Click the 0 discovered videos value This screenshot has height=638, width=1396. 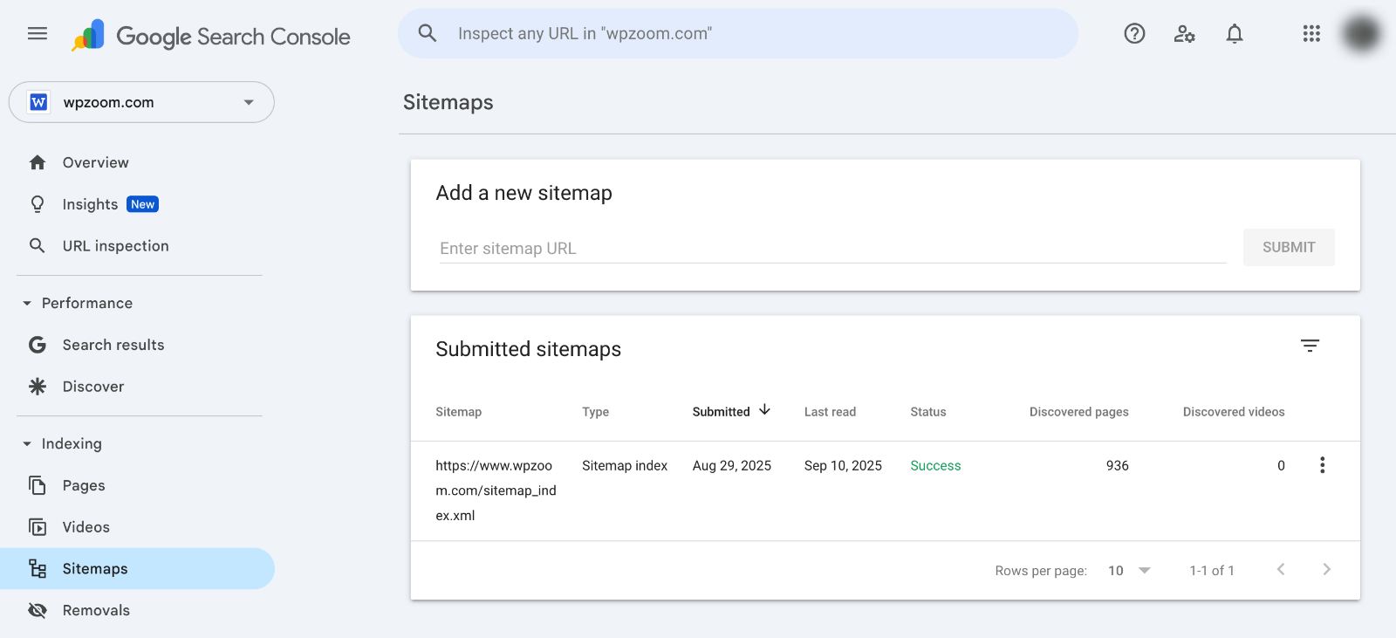coord(1281,466)
